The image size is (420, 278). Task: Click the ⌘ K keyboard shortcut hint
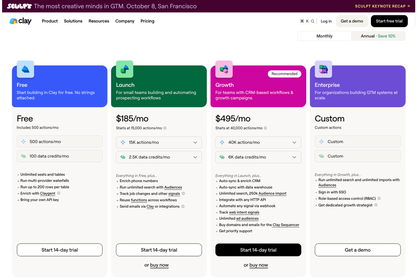tap(304, 21)
